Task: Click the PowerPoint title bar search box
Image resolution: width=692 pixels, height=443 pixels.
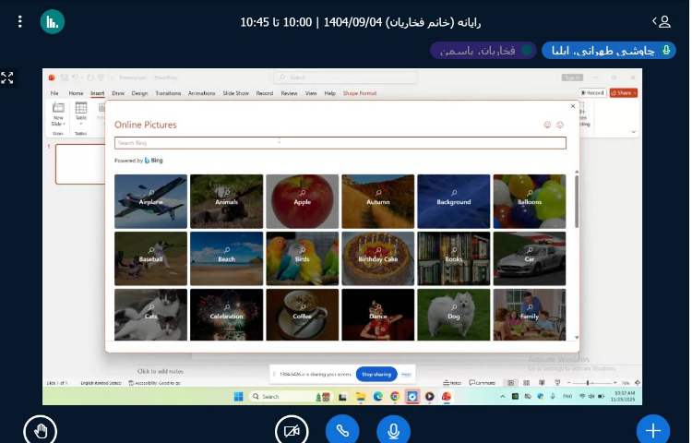Action: tap(346, 78)
